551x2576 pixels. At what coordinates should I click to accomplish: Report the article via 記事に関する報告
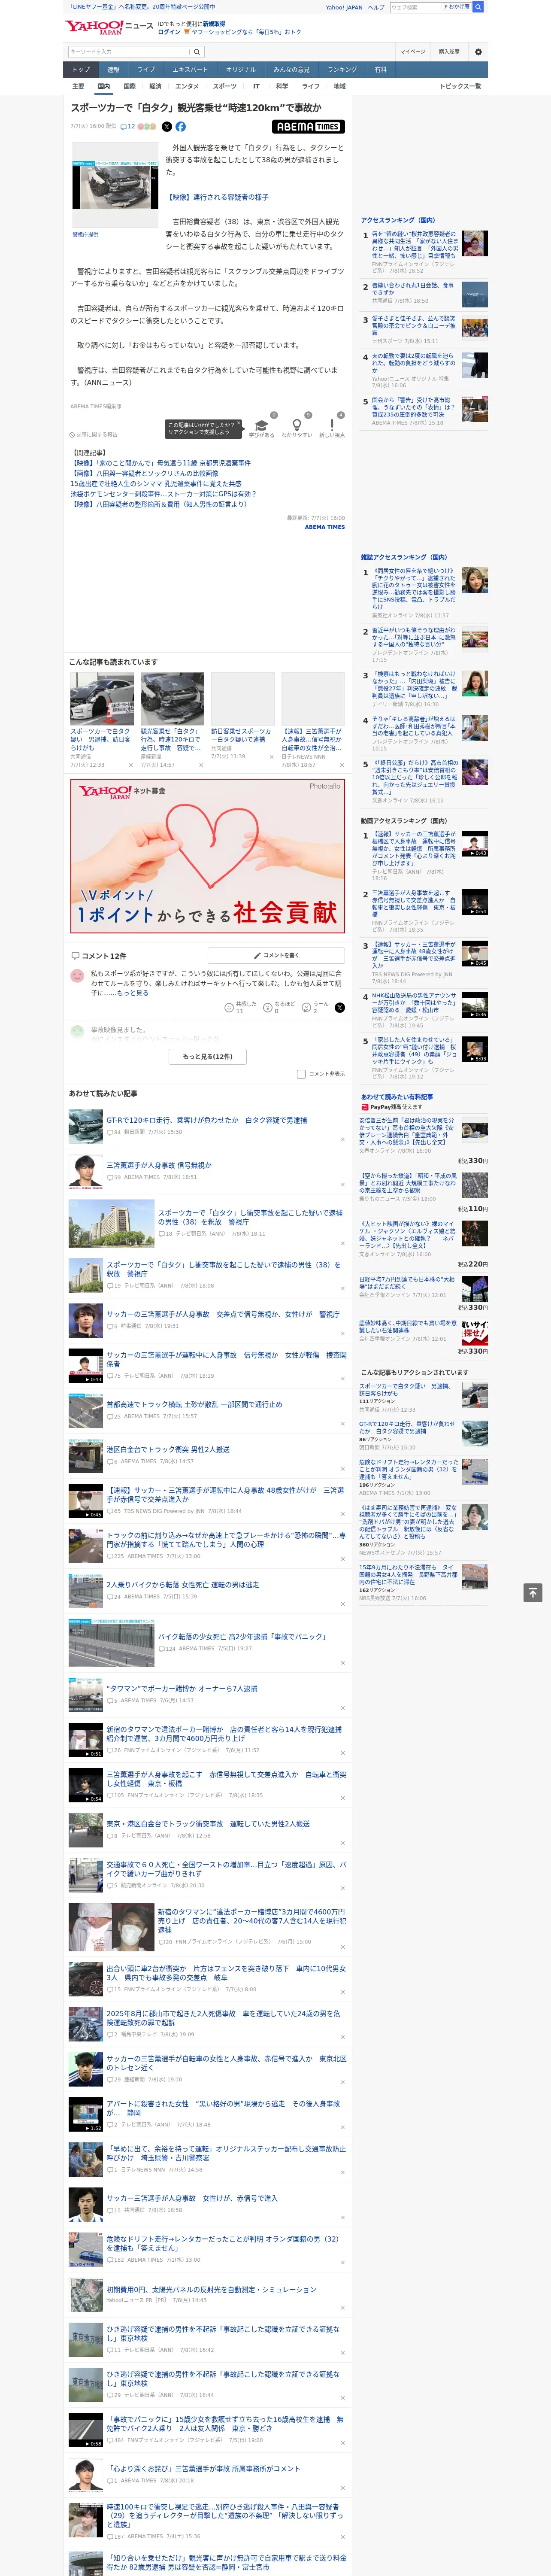(x=94, y=435)
